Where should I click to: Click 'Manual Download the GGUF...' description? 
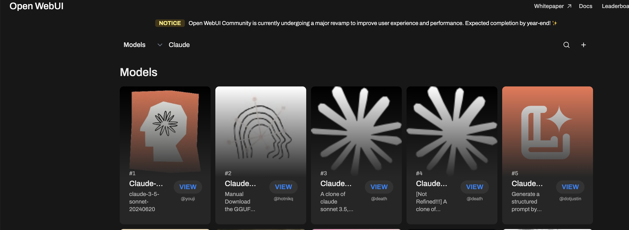(x=240, y=202)
